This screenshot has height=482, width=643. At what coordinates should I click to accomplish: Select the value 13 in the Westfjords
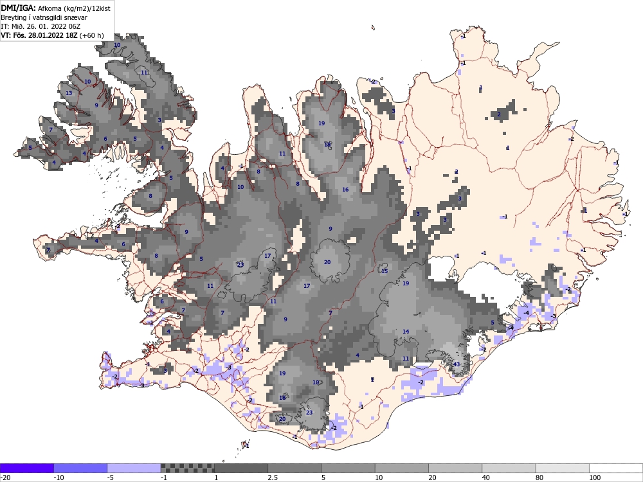tap(69, 93)
